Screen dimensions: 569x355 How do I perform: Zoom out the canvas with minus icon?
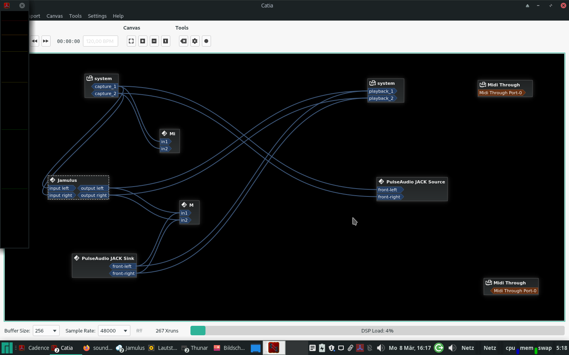tap(154, 41)
